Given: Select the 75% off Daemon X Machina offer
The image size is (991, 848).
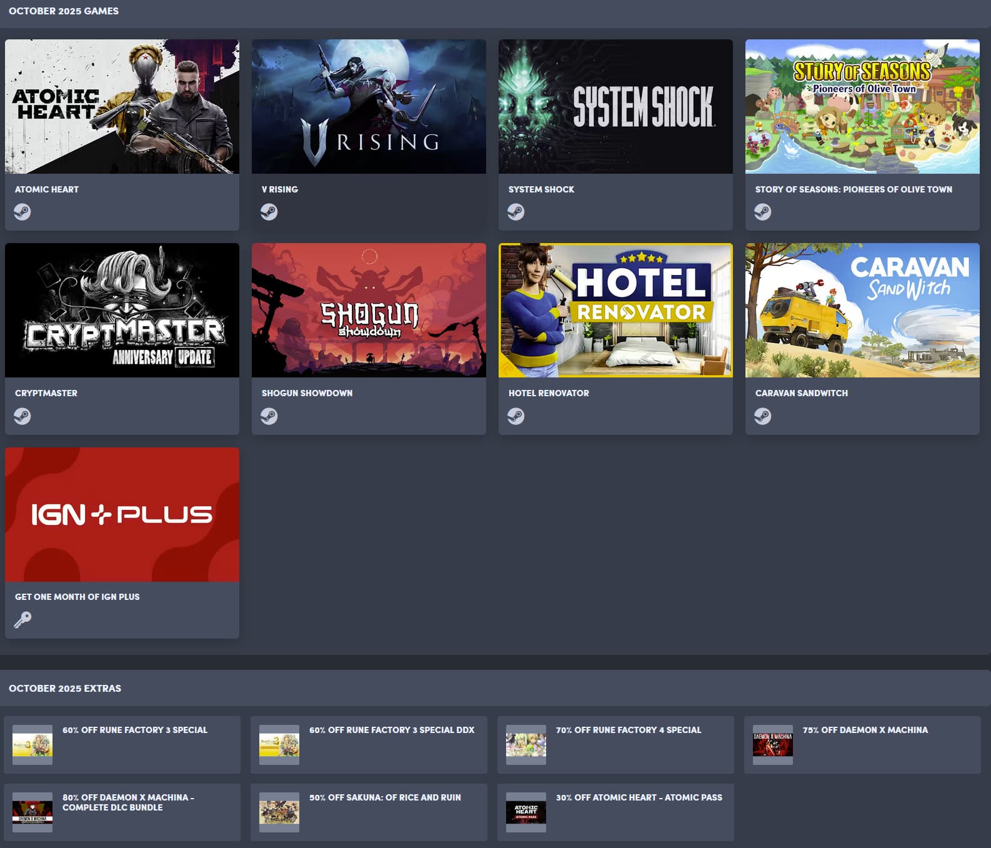Looking at the screenshot, I should pos(865,730).
